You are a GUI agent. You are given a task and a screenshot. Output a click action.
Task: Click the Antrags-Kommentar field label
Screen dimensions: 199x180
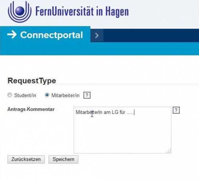click(x=31, y=109)
